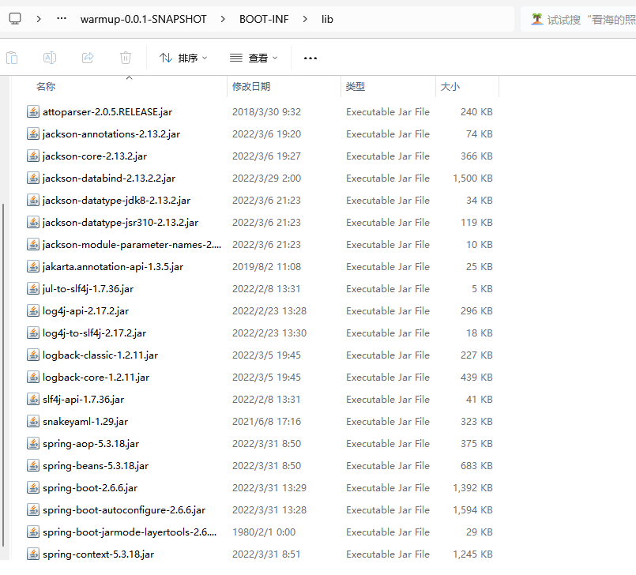Select the jackson-datatype-jsr310-2.13.2.jar file icon
Image resolution: width=636 pixels, height=575 pixels.
tap(33, 222)
